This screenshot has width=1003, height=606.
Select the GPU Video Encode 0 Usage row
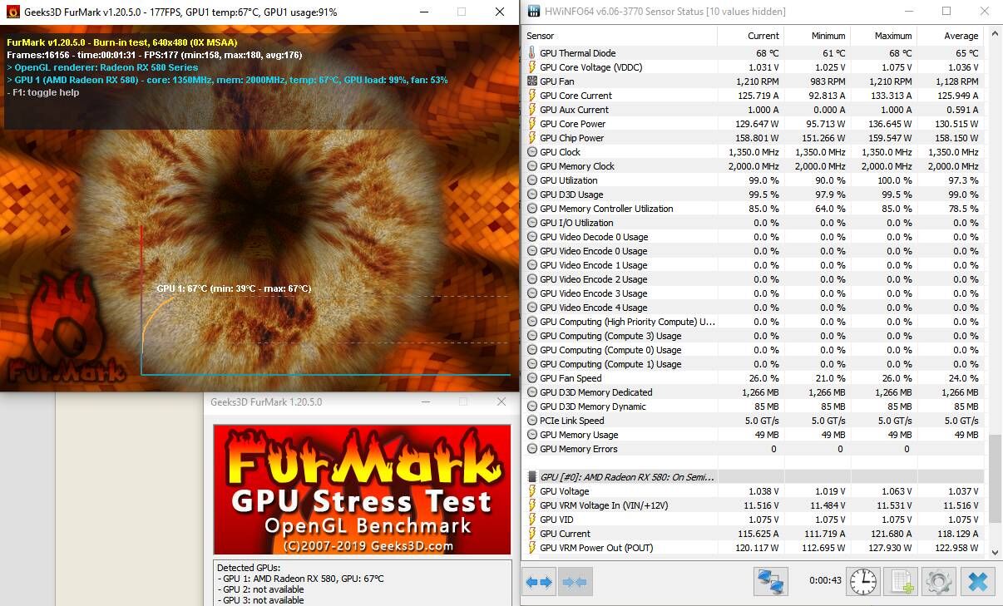754,251
